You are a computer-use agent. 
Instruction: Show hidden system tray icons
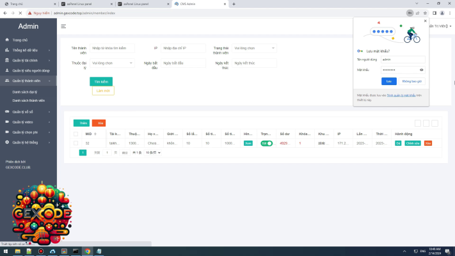[x=404, y=252]
